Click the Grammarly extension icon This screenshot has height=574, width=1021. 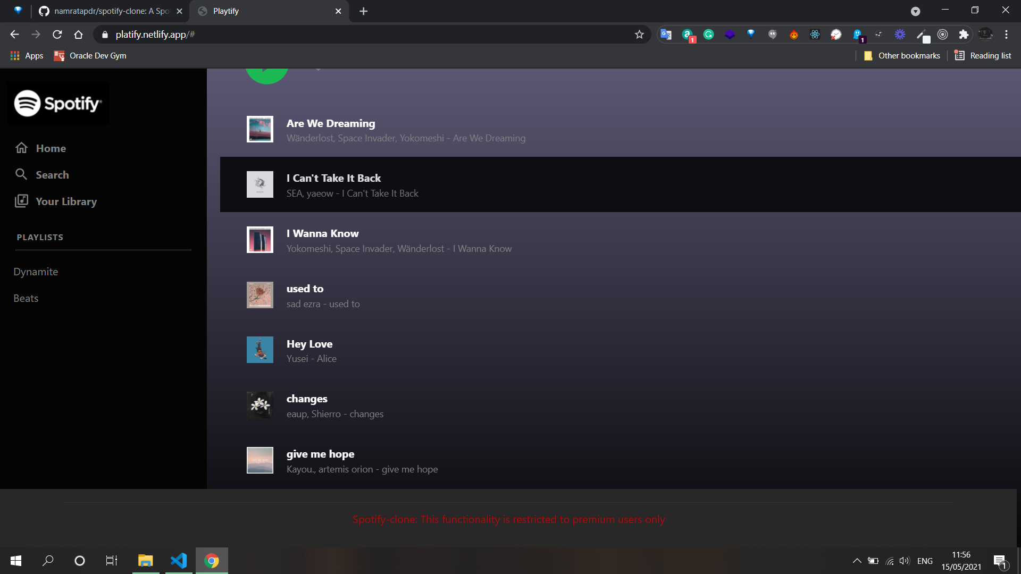coord(708,35)
